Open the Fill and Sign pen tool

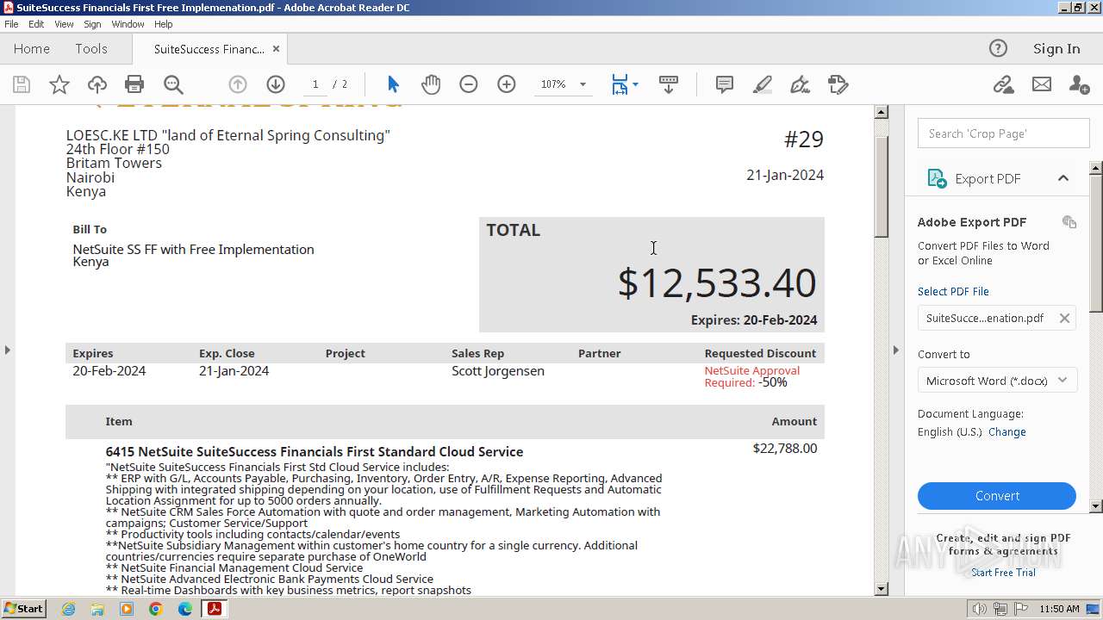pos(801,84)
